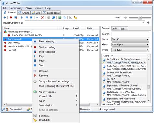Viewport: 154px width, 123px height.
Task: Click the blue plus Add stream toolbar icon
Action: pyautogui.click(x=5, y=18)
